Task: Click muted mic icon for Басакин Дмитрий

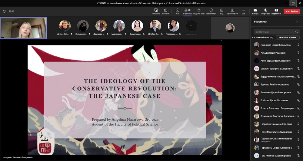Action: tap(298, 69)
